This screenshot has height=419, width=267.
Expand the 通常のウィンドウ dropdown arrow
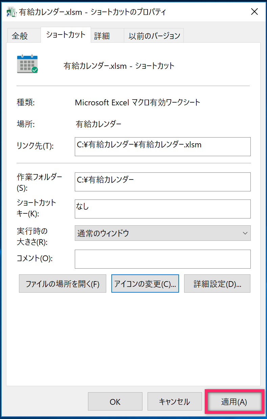pyautogui.click(x=245, y=233)
